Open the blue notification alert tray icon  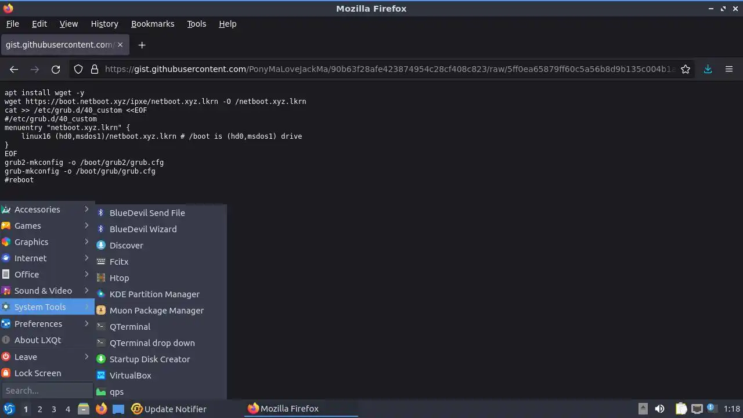tap(711, 409)
